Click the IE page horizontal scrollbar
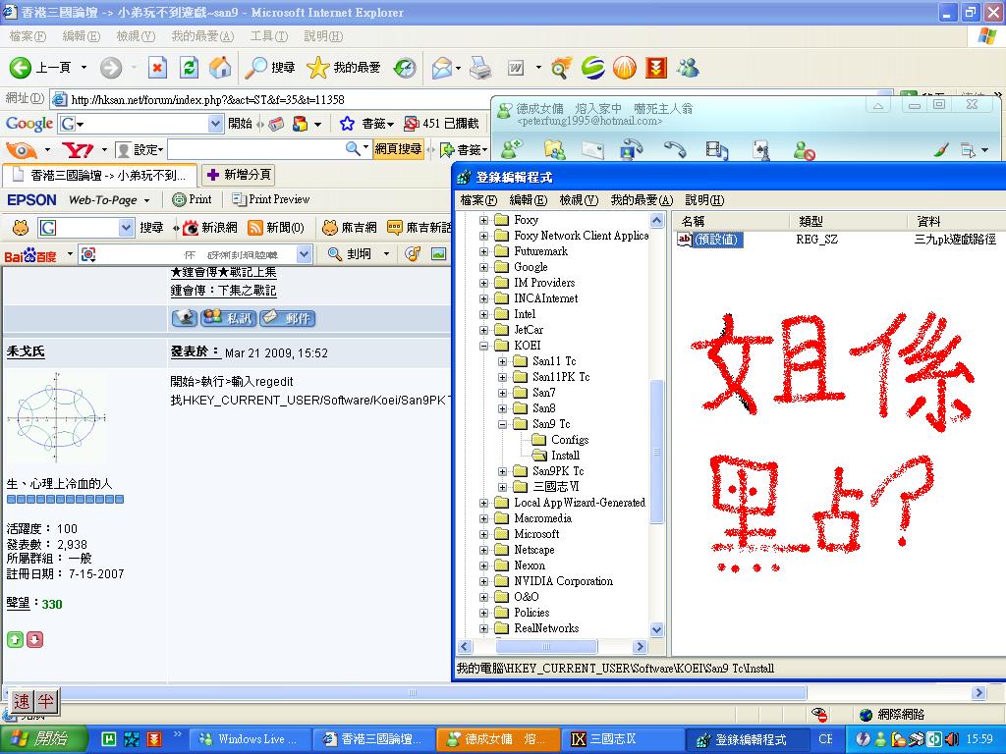This screenshot has width=1006, height=754. click(412, 692)
